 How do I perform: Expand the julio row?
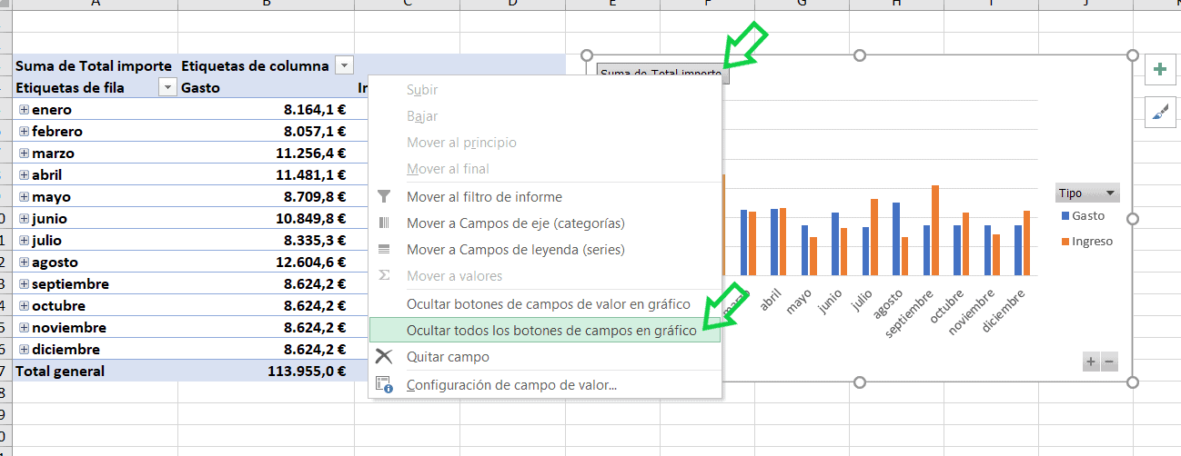coord(24,240)
